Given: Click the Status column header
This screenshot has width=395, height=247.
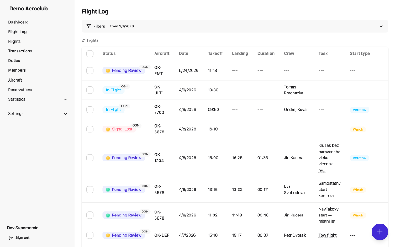Looking at the screenshot, I should click(x=109, y=54).
